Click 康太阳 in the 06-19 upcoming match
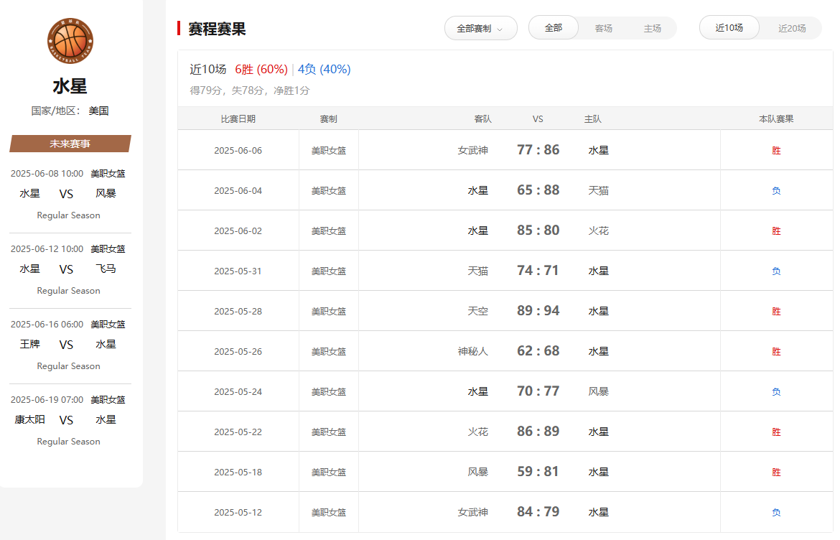840x540 pixels. (x=30, y=419)
